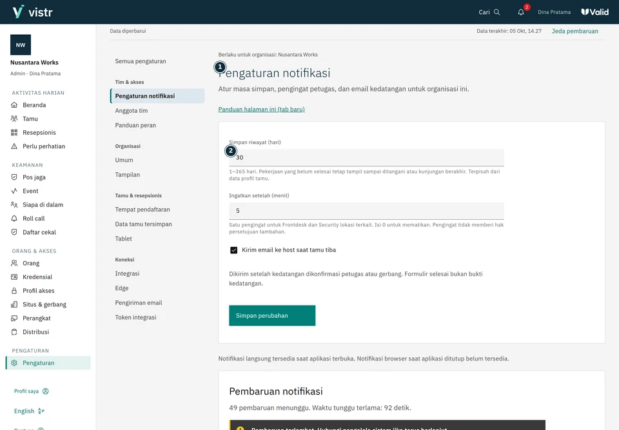Go to Tempat pendaftaran settings
Screen dimensions: 619x430
point(142,210)
